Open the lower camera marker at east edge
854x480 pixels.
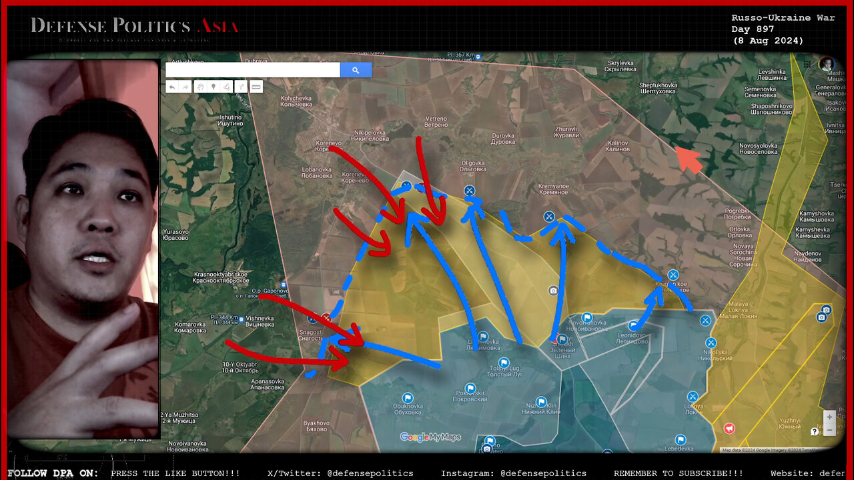(x=821, y=318)
